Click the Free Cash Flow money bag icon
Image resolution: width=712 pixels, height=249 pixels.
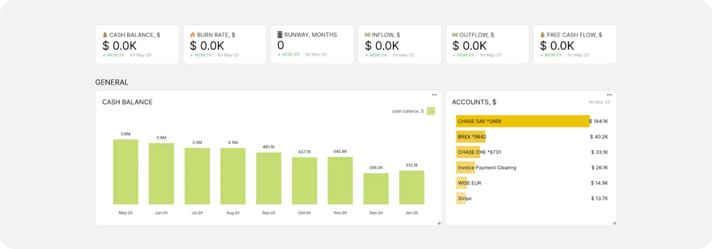[x=543, y=35]
